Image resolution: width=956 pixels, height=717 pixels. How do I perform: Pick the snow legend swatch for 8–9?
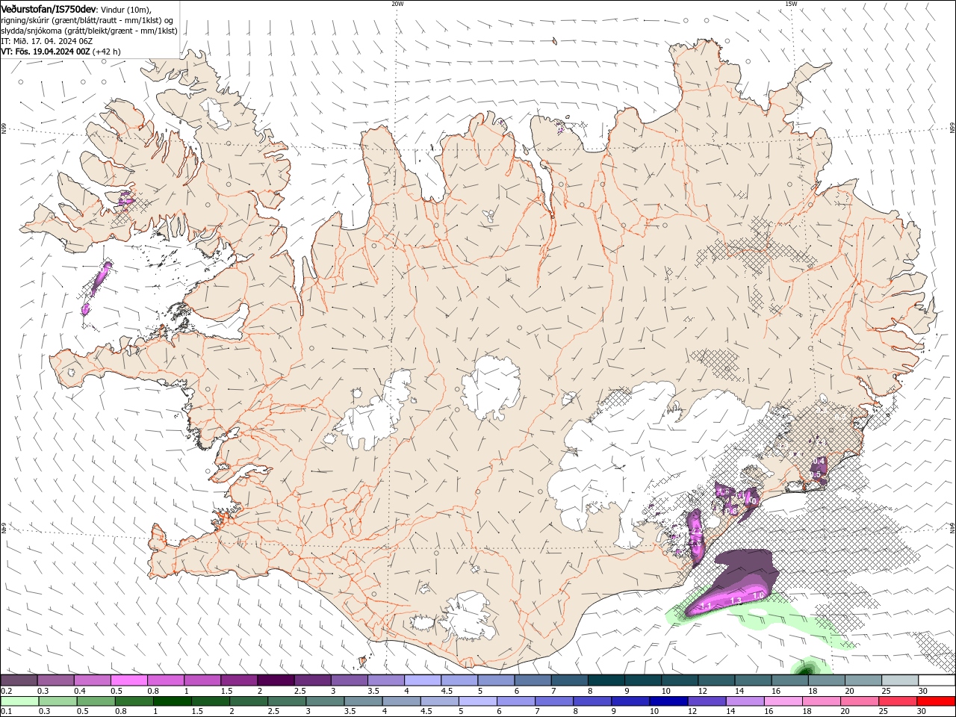(605, 680)
